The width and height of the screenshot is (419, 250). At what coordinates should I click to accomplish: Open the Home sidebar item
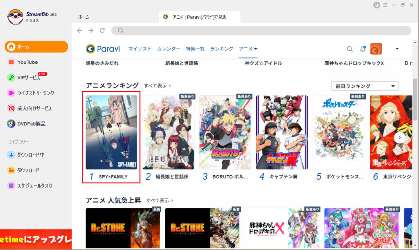[x=36, y=47]
